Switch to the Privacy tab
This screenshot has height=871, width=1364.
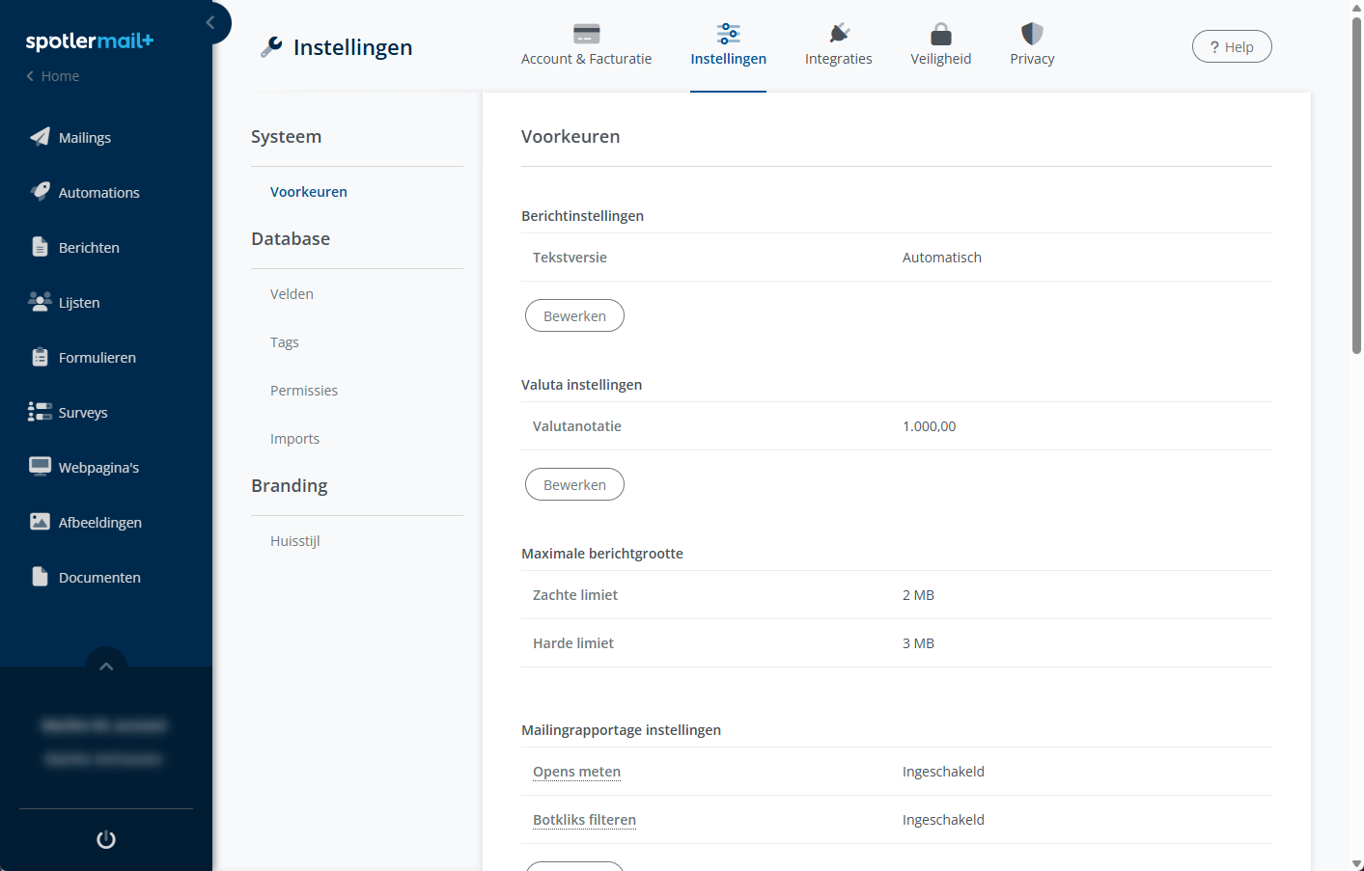point(1032,59)
